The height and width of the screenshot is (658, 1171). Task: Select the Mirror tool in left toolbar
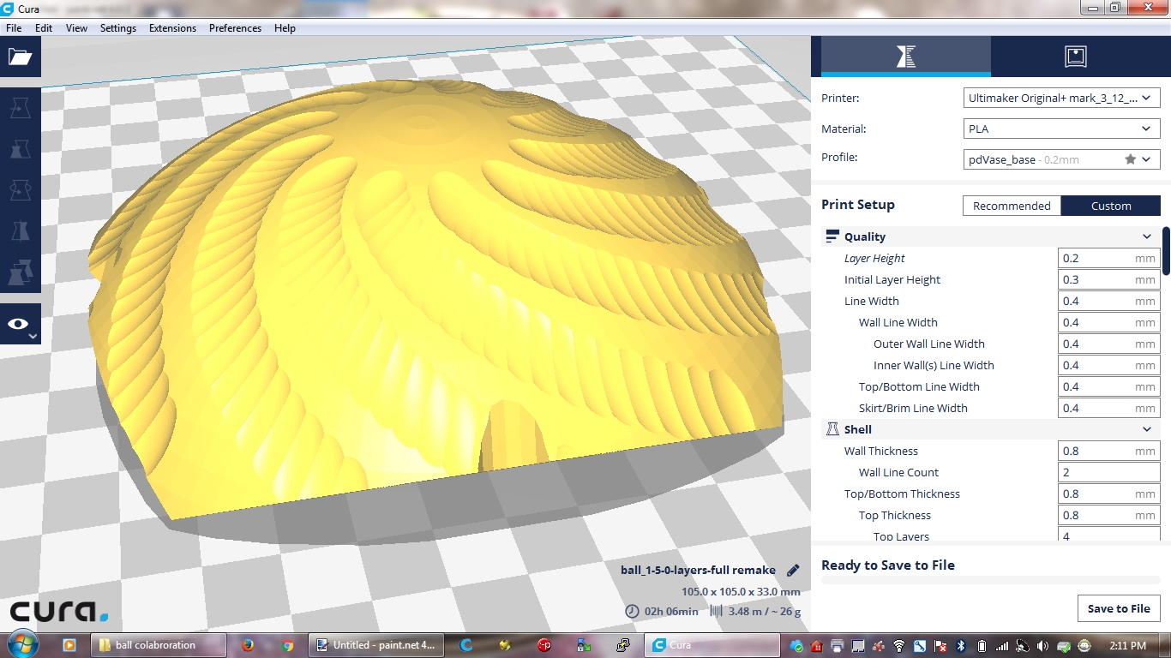click(x=20, y=231)
